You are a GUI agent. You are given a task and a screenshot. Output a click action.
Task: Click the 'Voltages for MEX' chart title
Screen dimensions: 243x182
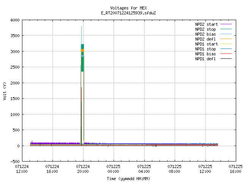(128, 8)
